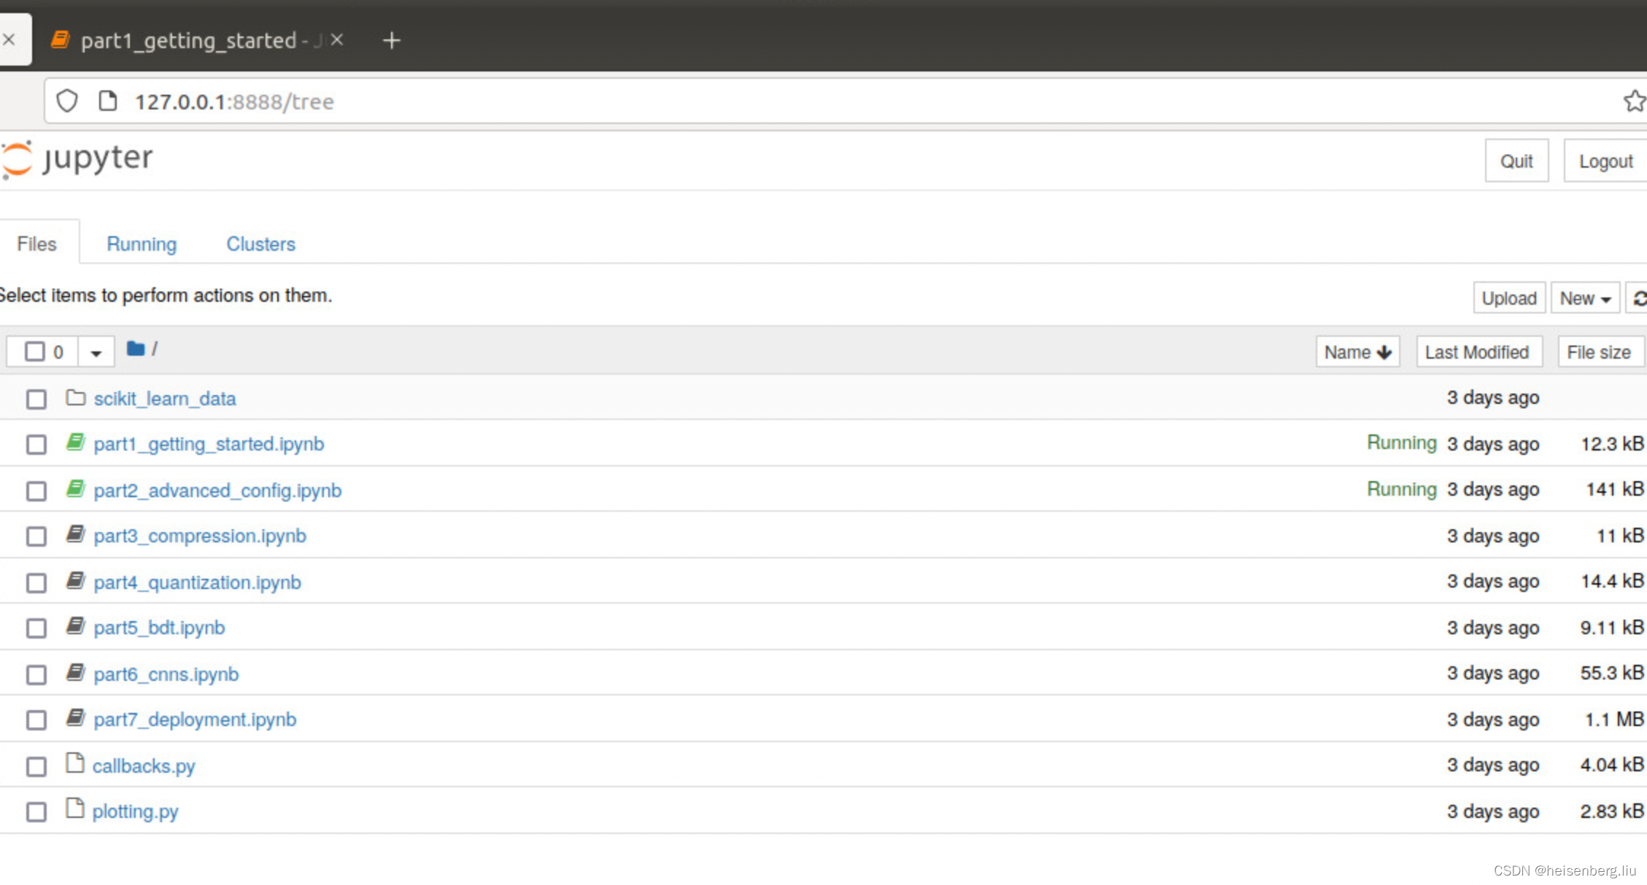Click the refresh button top right
This screenshot has height=885, width=1647.
point(1640,297)
